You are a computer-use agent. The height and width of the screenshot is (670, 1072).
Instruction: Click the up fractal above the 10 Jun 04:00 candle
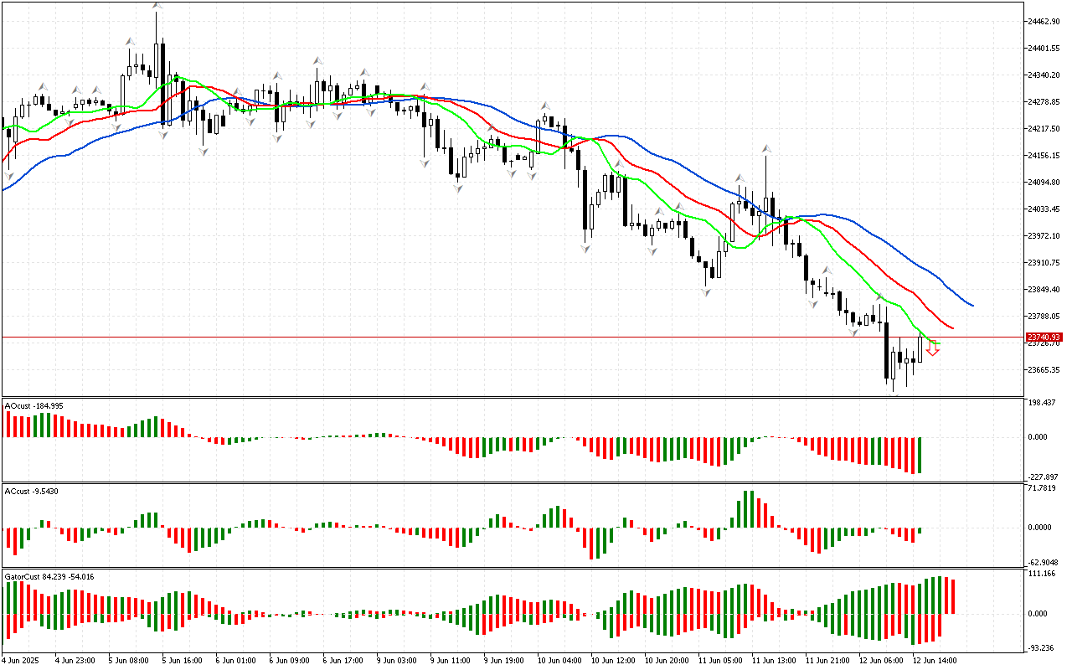(x=544, y=106)
